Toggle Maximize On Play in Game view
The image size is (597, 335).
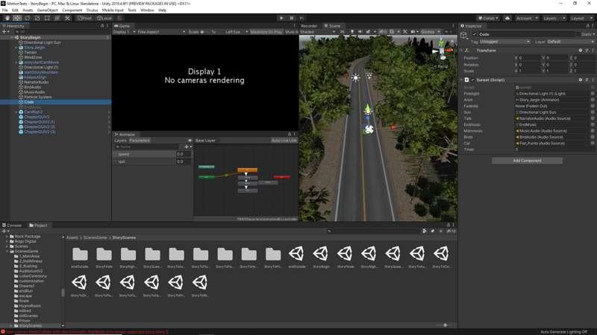(x=266, y=32)
